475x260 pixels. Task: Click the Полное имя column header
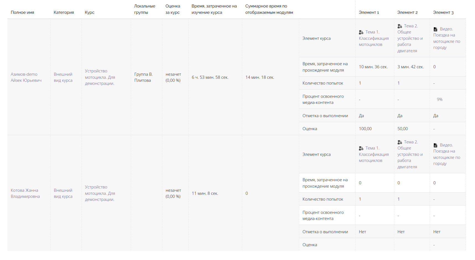point(22,12)
